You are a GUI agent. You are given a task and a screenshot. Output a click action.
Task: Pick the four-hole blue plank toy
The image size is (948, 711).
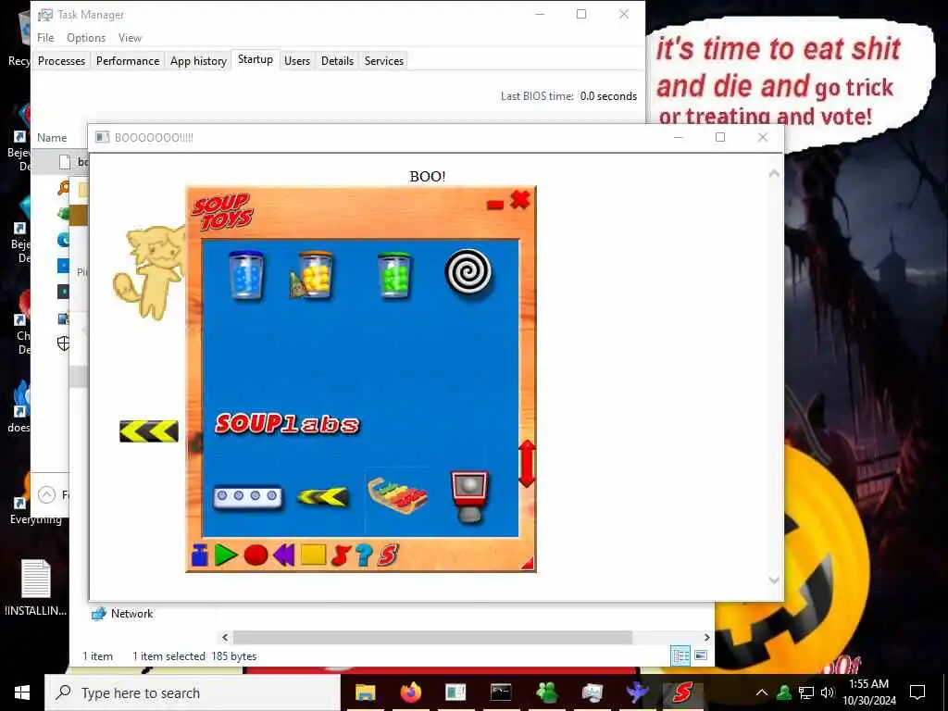(x=248, y=497)
